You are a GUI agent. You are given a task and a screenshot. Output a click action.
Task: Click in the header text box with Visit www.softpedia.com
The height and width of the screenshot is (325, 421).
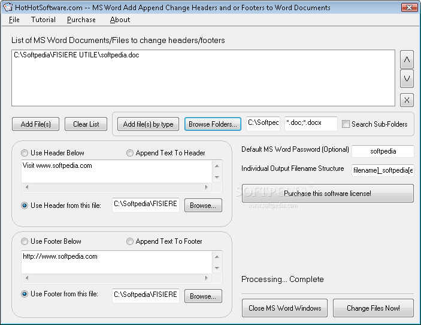coord(117,171)
